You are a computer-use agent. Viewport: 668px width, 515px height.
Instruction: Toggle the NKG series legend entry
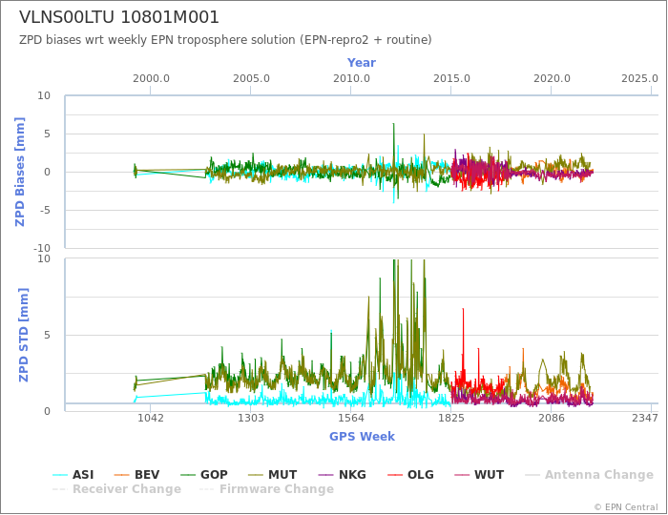click(x=342, y=475)
